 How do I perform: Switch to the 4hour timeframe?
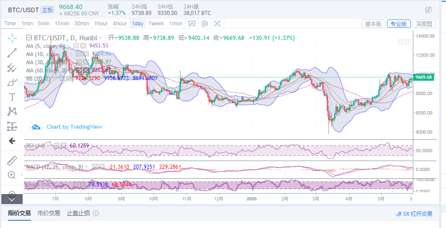(x=120, y=24)
